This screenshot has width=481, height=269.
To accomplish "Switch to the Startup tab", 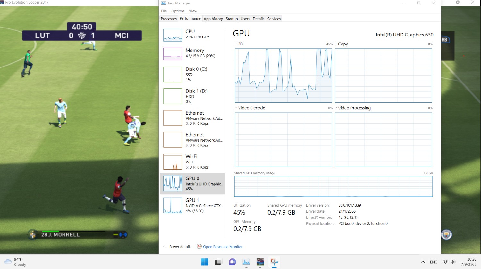I will pyautogui.click(x=232, y=19).
